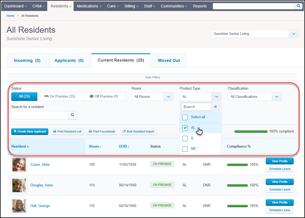This screenshot has width=305, height=218.
Task: Open the All Rooms dropdown
Action: pyautogui.click(x=169, y=96)
